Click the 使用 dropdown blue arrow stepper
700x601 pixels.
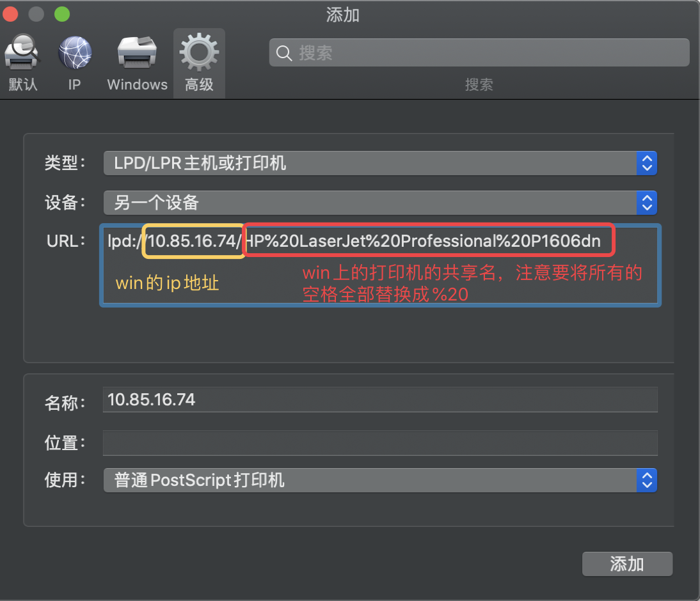(x=647, y=480)
